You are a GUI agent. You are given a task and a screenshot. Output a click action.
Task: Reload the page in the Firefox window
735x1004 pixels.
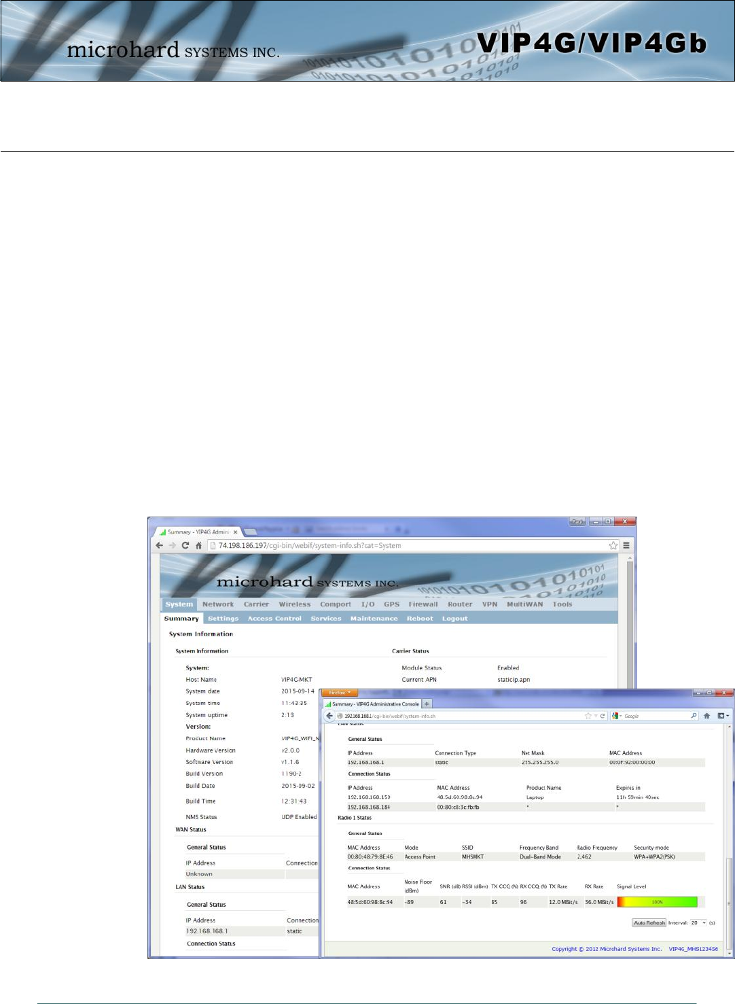[x=603, y=716]
